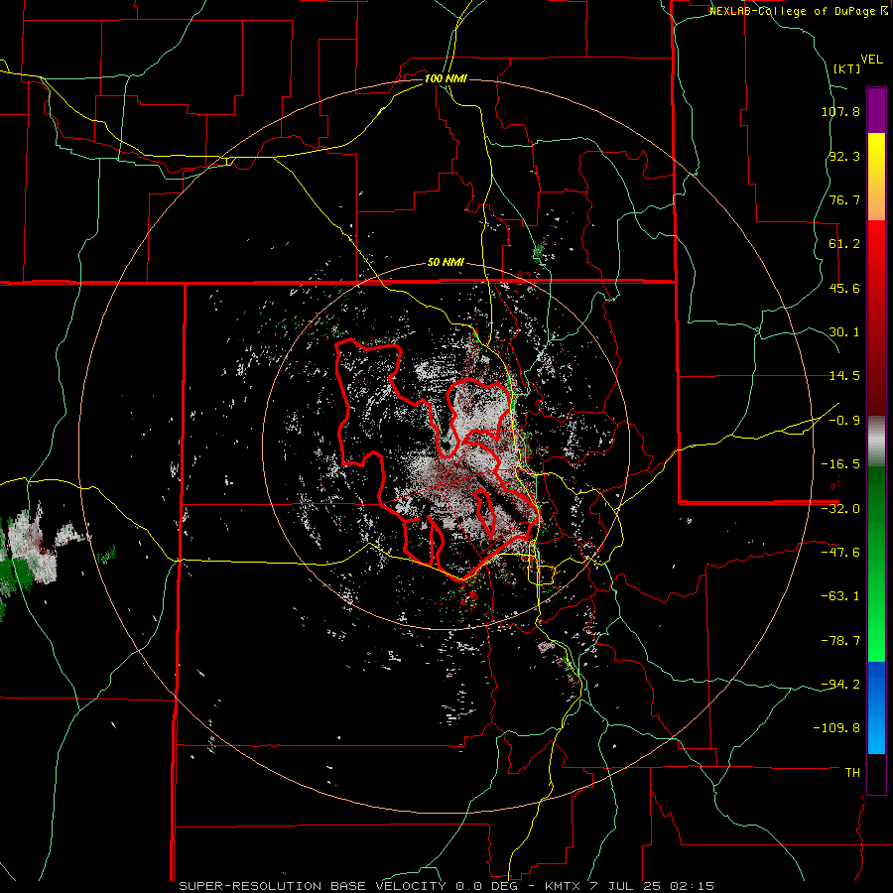
Task: Click the 76.7 value on velocity scale
Action: pos(844,199)
